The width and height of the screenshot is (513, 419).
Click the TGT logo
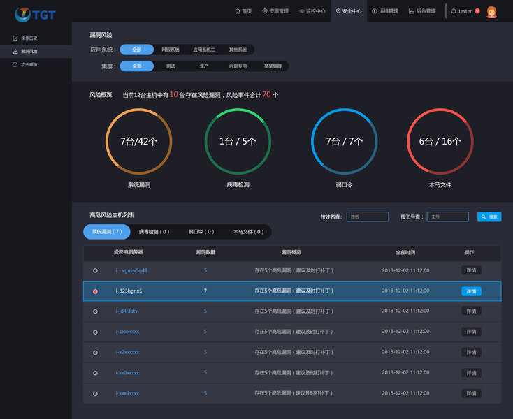pyautogui.click(x=36, y=15)
